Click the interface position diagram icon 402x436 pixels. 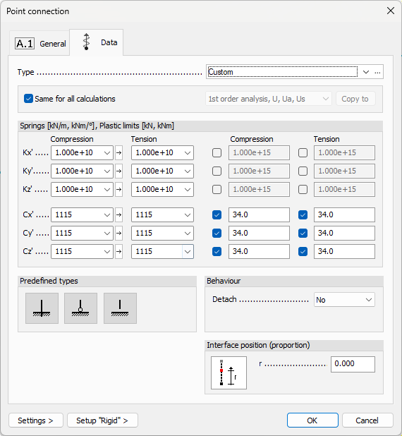pos(229,373)
